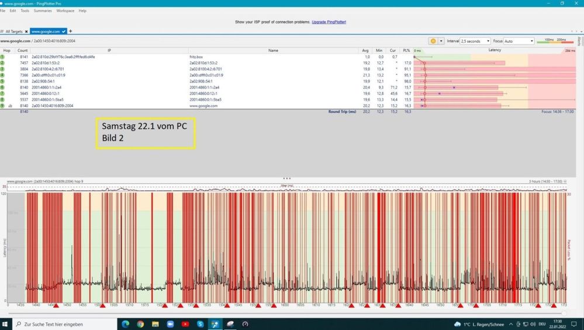Click the Round Trip (ms) summary label

pos(342,112)
